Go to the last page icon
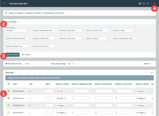 [46, 63]
